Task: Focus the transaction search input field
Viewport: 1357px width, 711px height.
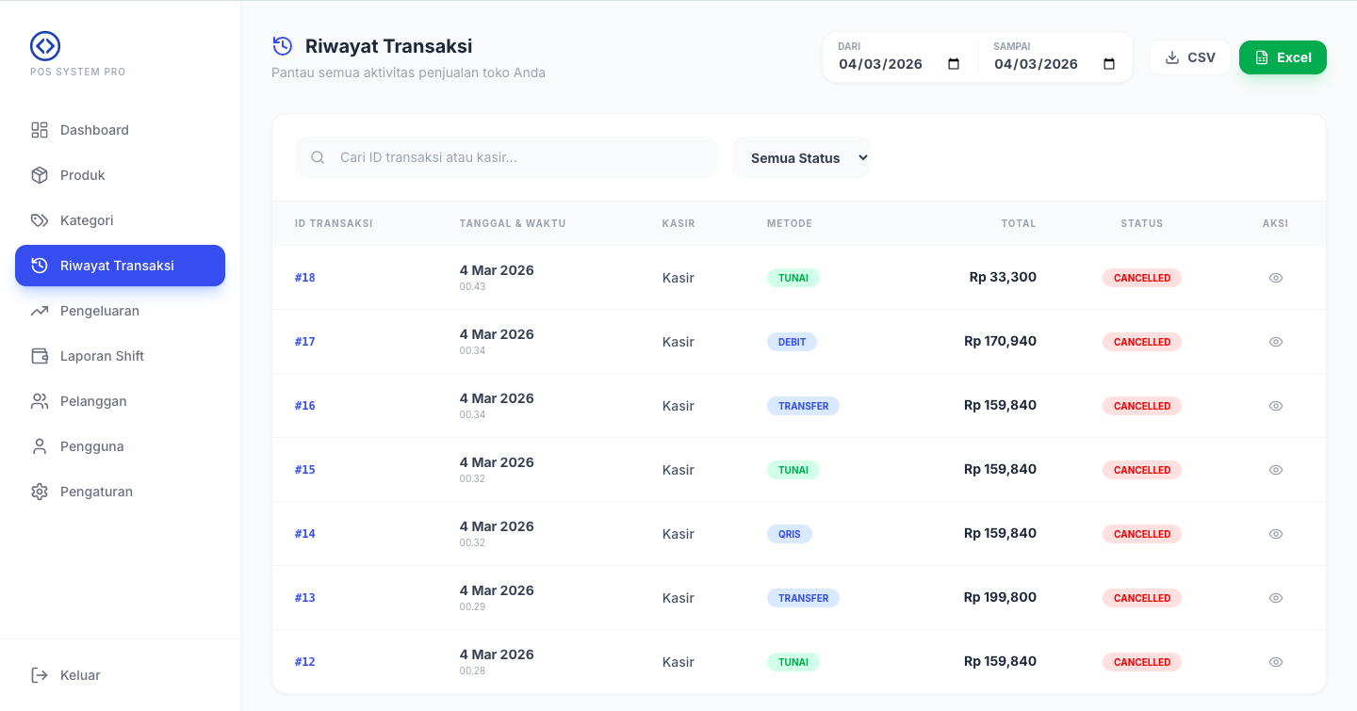Action: click(x=518, y=158)
